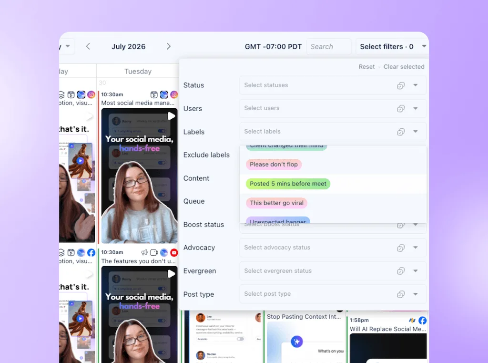This screenshot has height=363, width=488.
Task: Click profile avatar on Most social media post
Action: [164, 94]
